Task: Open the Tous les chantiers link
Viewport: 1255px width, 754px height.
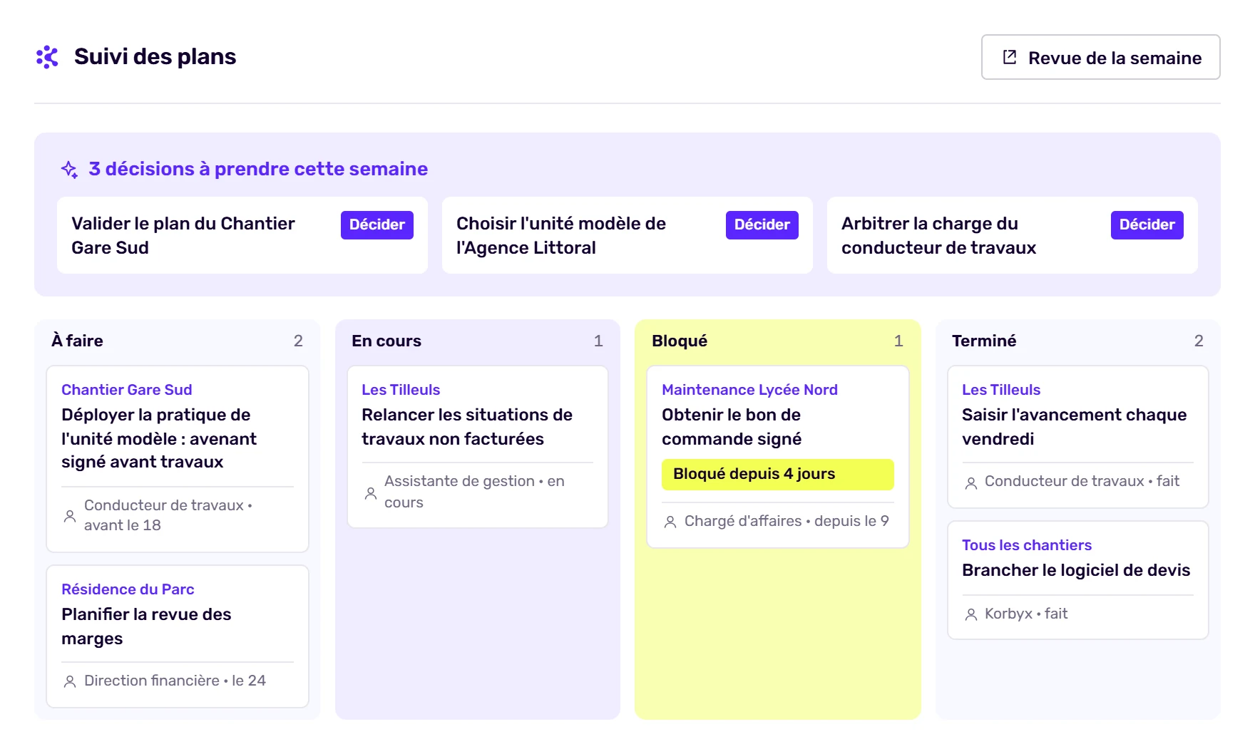Action: tap(1027, 545)
